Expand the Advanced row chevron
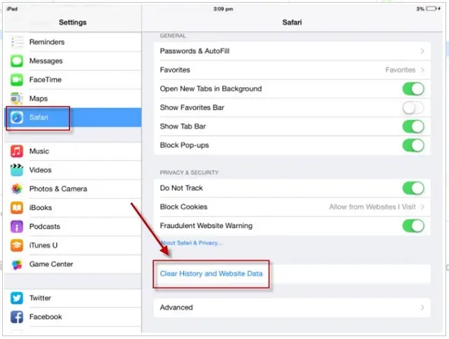 [x=422, y=307]
